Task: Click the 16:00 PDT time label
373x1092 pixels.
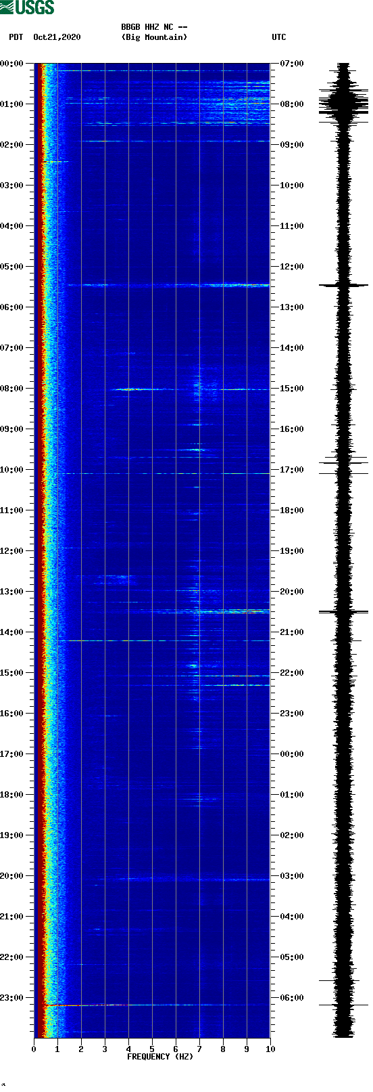Action: 12,714
